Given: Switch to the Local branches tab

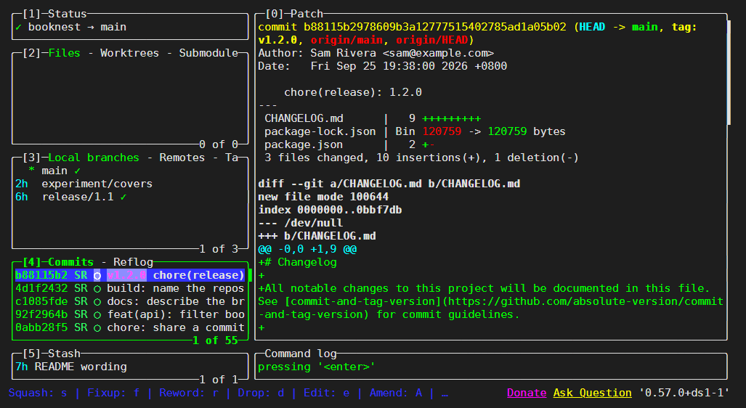Looking at the screenshot, I should pos(94,158).
